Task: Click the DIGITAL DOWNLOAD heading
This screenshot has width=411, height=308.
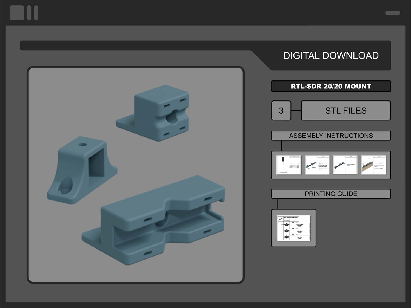Action: tap(331, 56)
